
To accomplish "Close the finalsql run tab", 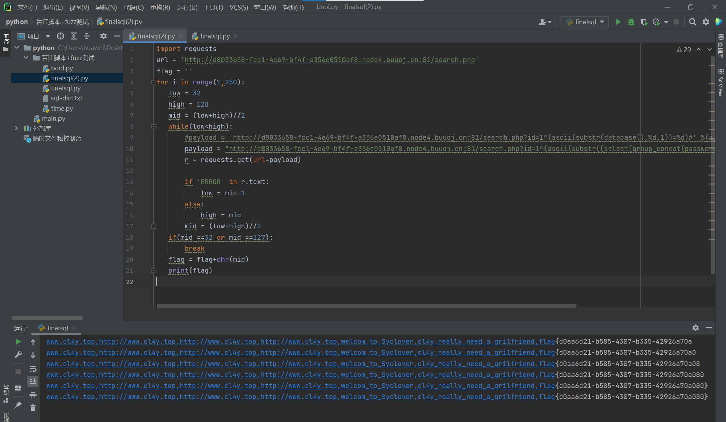I will point(74,328).
